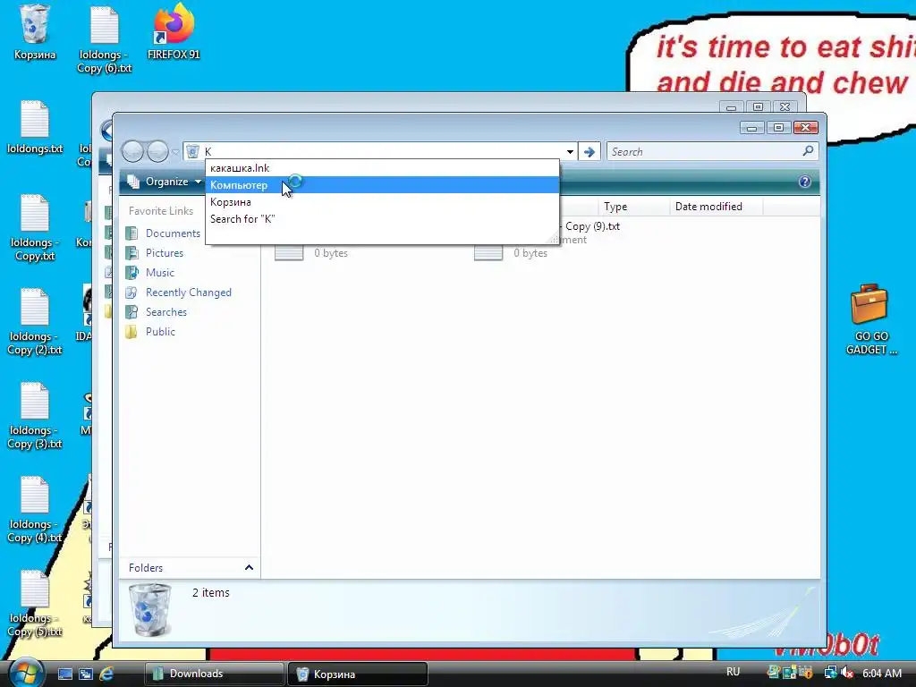The image size is (916, 687).
Task: Choose Корзина suggestion in dropdown
Action: click(x=382, y=202)
